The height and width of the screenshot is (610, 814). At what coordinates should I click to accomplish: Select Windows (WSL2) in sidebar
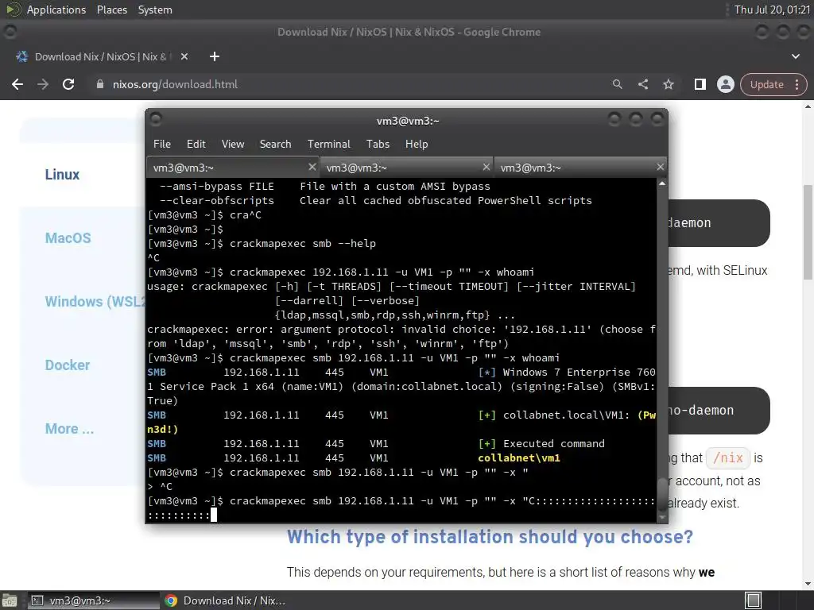click(x=95, y=301)
